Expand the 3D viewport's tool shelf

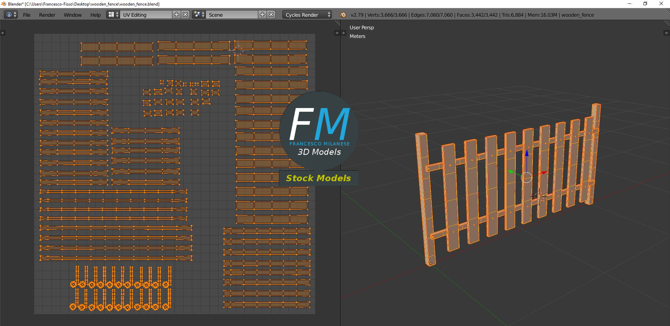coord(343,33)
